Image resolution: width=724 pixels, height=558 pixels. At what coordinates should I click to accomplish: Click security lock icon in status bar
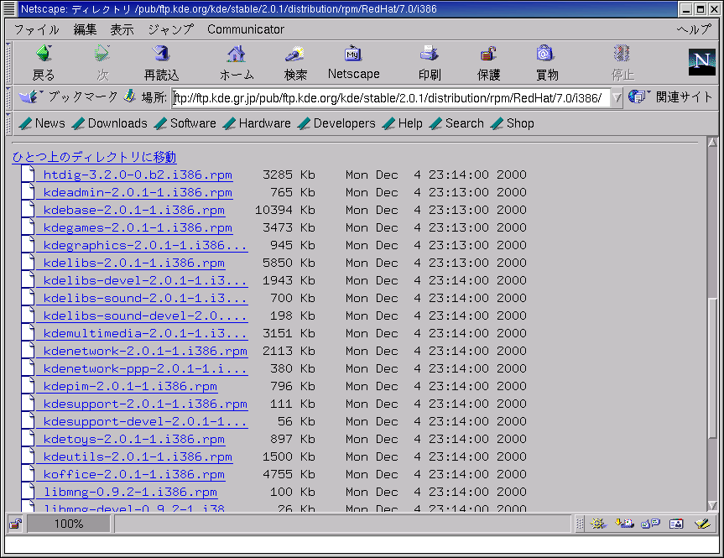click(15, 524)
